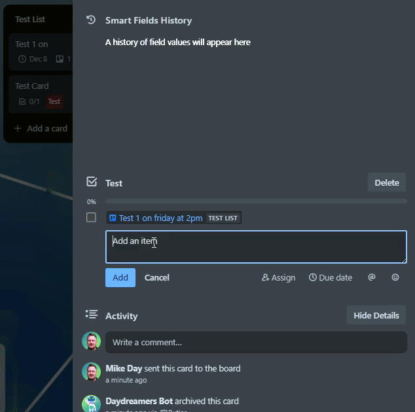Click the Smart Fields History heading
415x412 pixels.
click(x=149, y=20)
